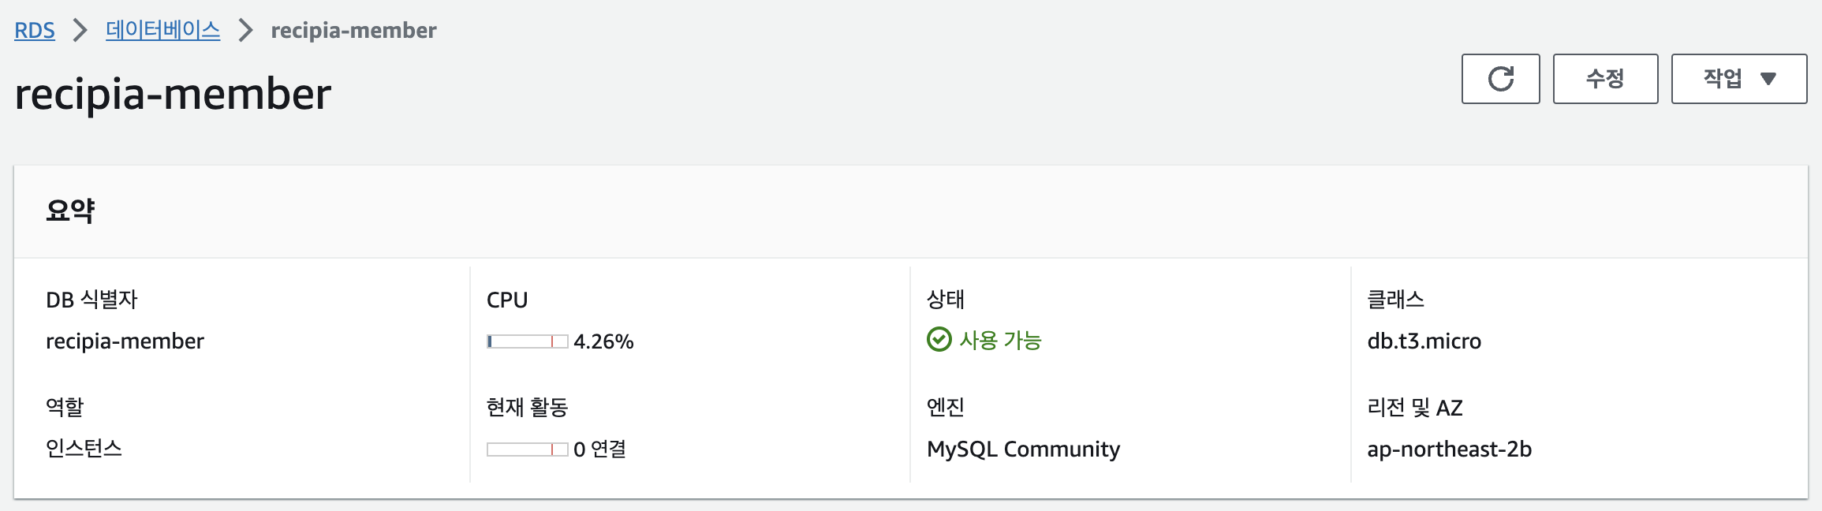This screenshot has height=511, width=1822.
Task: Open the 데이터베이스 breadcrumb link
Action: pyautogui.click(x=164, y=30)
